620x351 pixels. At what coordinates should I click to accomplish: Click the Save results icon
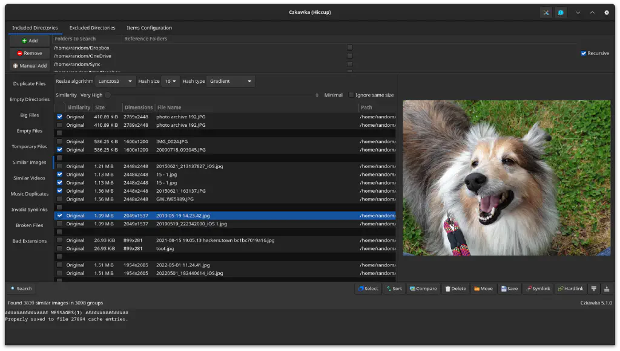[509, 288]
